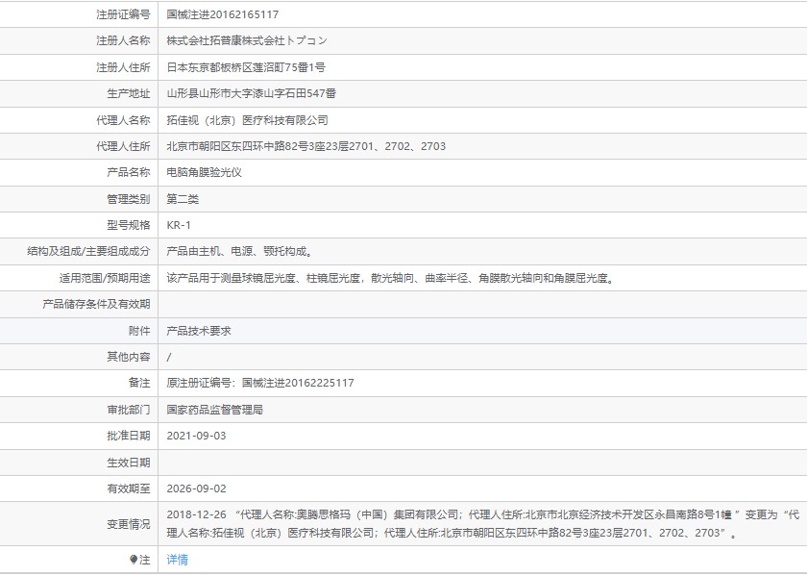Select product name 电脑角膜验光仪

point(204,172)
